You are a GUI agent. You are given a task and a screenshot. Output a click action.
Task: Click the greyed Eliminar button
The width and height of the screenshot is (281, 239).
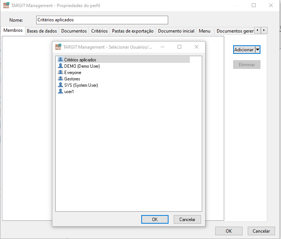click(x=247, y=65)
